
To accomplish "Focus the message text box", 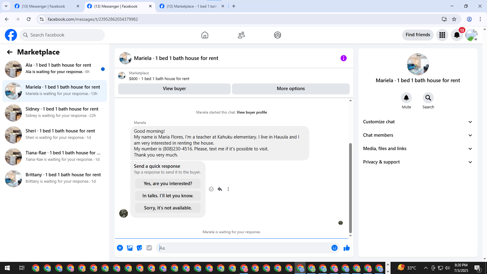I will tap(243, 248).
